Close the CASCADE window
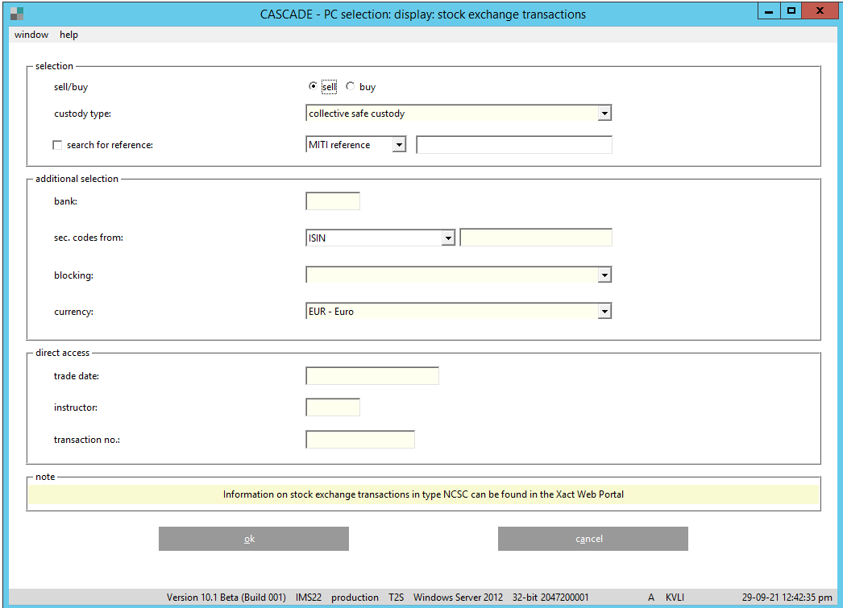This screenshot has width=843, height=608. pos(820,11)
